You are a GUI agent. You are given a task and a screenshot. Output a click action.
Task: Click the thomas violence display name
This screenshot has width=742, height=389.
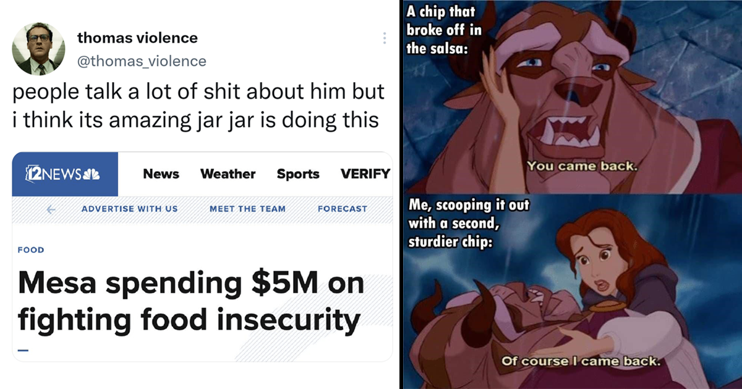tap(137, 38)
